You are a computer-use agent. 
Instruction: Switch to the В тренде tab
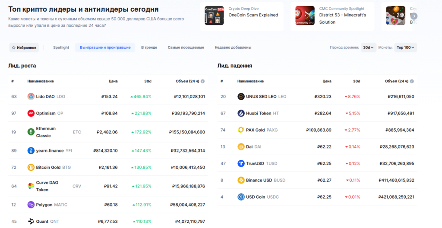(x=149, y=47)
